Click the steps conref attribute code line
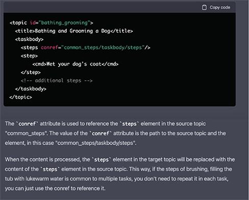This screenshot has width=249, height=200. 86,48
